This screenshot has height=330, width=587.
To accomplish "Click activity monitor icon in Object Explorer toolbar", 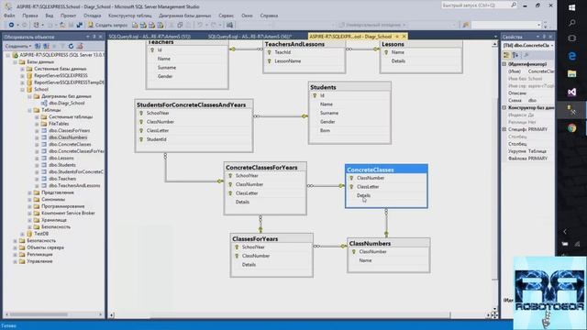I will [x=80, y=46].
